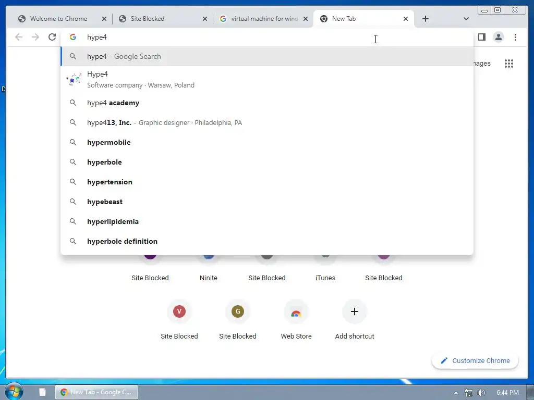Open the Ninite shortcut

click(209, 269)
